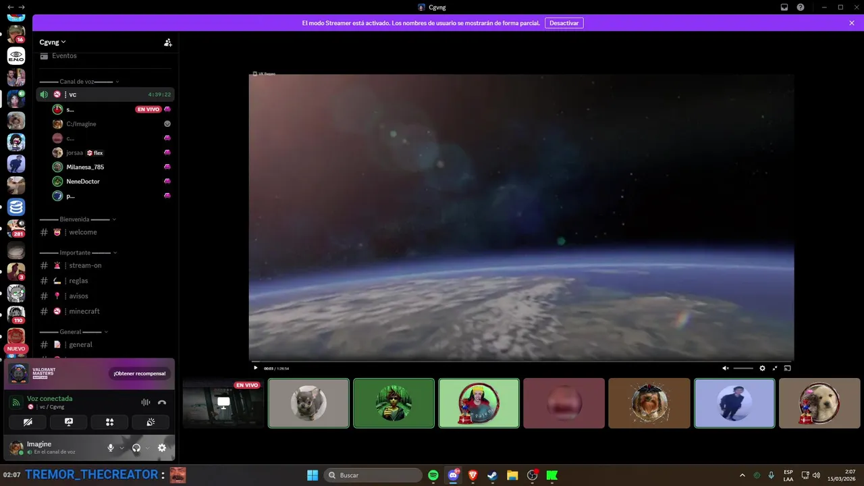The height and width of the screenshot is (486, 864).
Task: Open Spotify from the taskbar
Action: pos(433,475)
